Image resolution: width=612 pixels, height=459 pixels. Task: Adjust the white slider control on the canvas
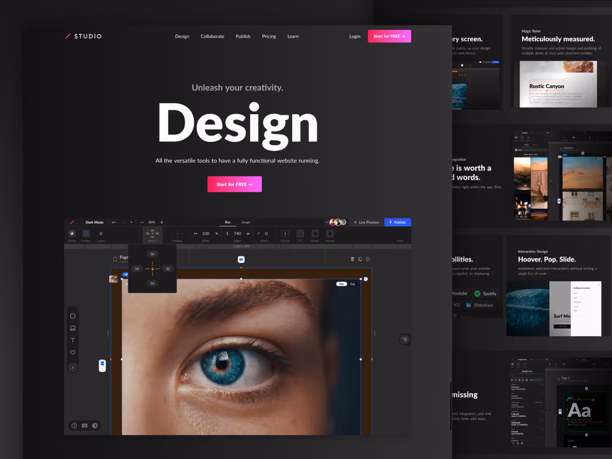102,366
